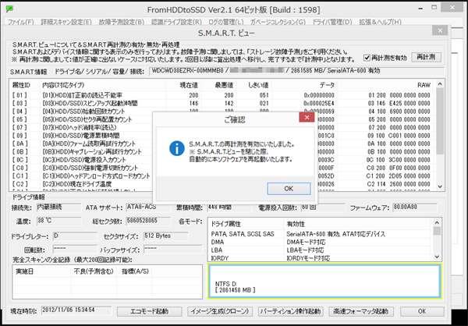The image size is (468, 326).
Task: Click the セクタサイズ field showing 512 Bytes
Action: point(166,236)
